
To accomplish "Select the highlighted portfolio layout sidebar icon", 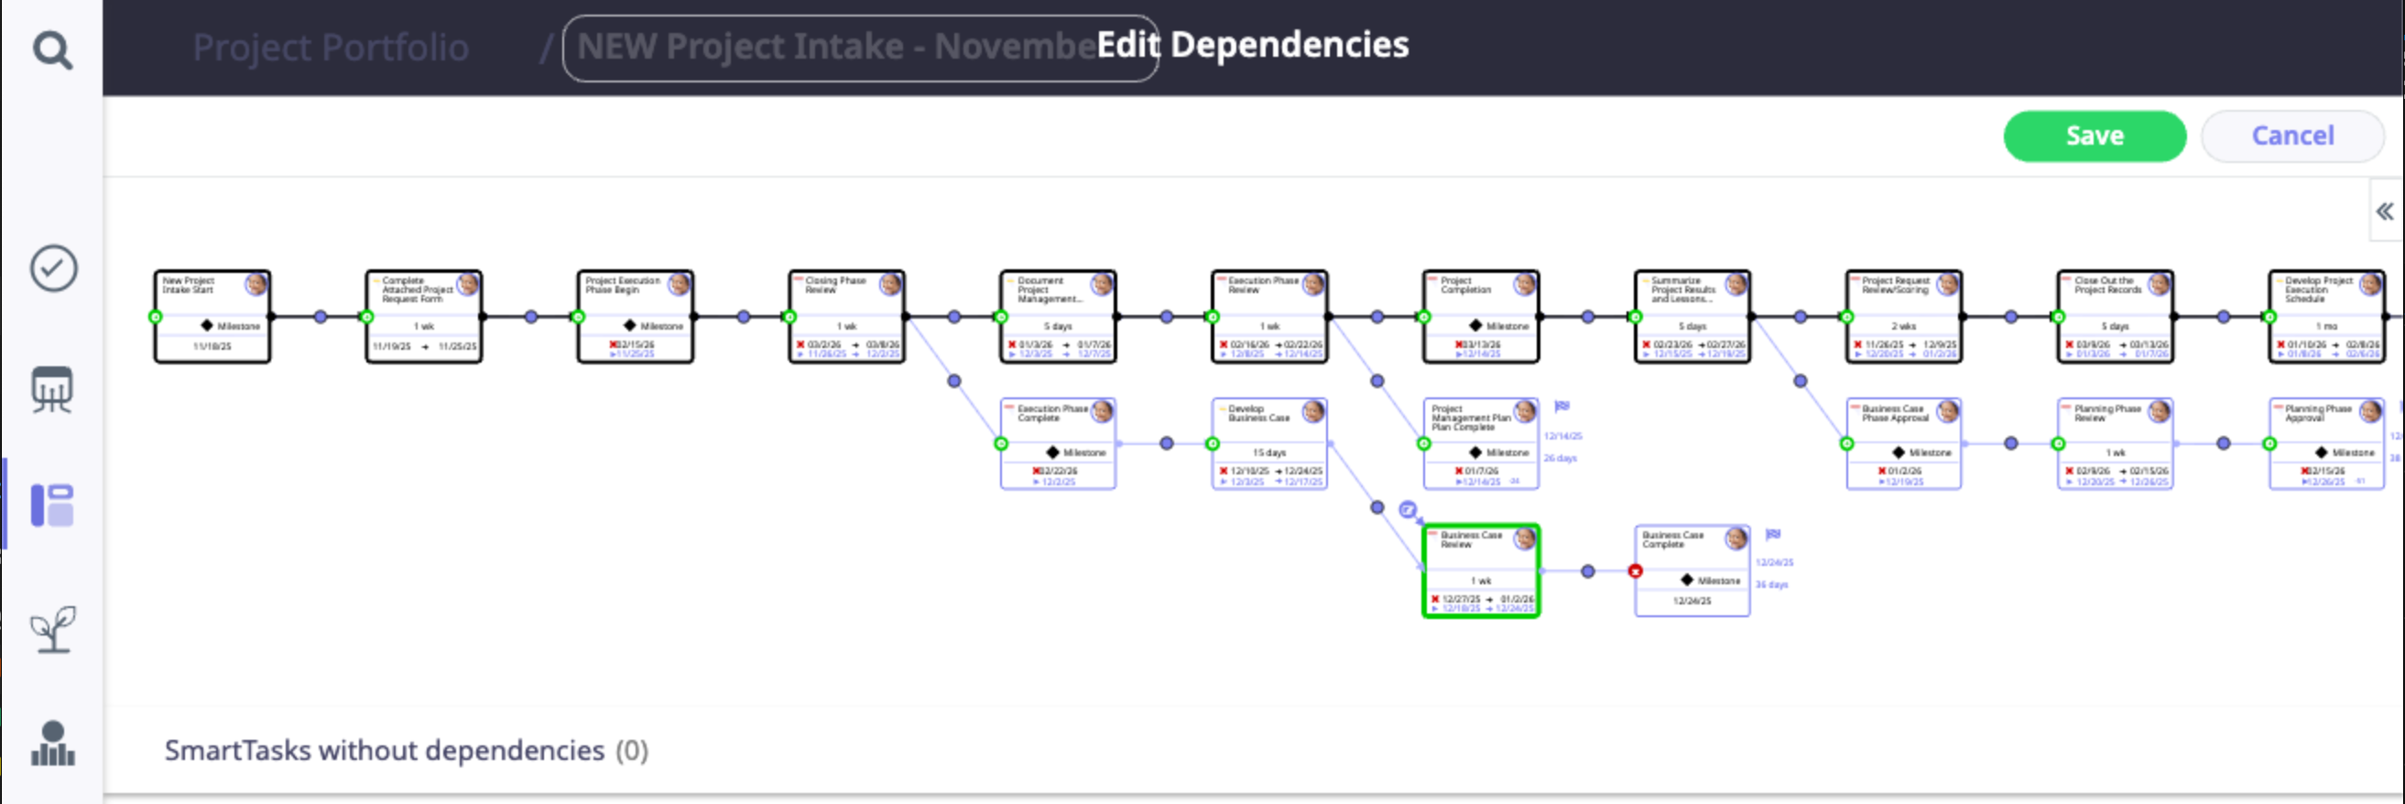I will point(52,505).
